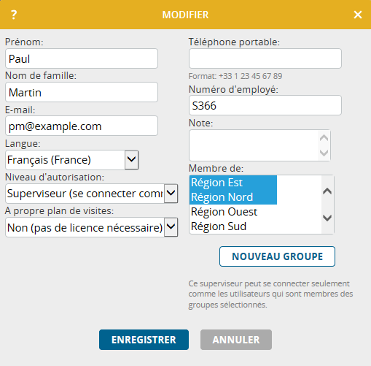Expand the Niveau d'autorisation dropdown
371x366 pixels.
click(171, 194)
